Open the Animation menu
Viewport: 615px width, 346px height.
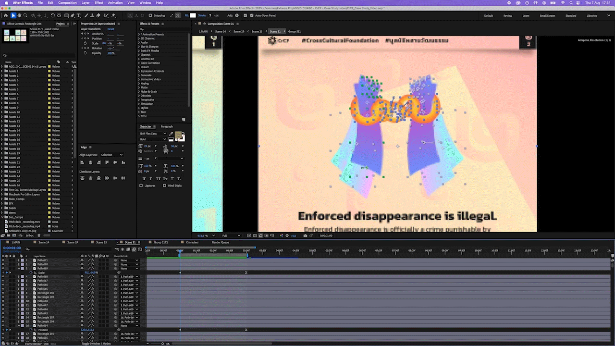(x=115, y=3)
